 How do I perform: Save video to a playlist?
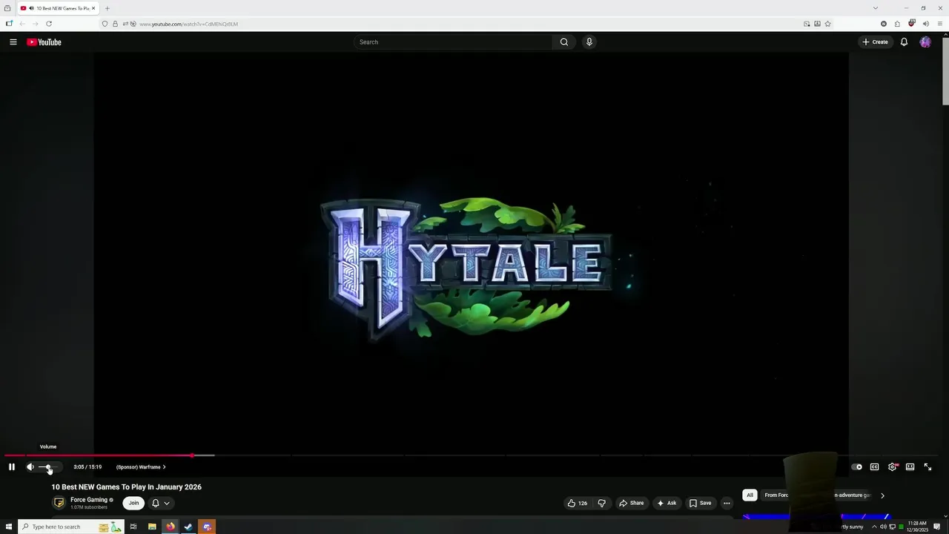tap(700, 503)
